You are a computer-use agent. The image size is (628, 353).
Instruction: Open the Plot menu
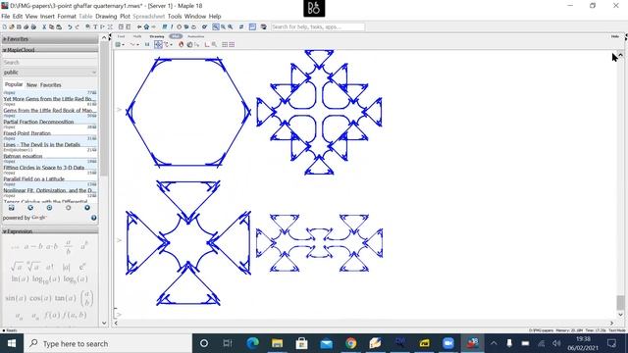(x=125, y=17)
